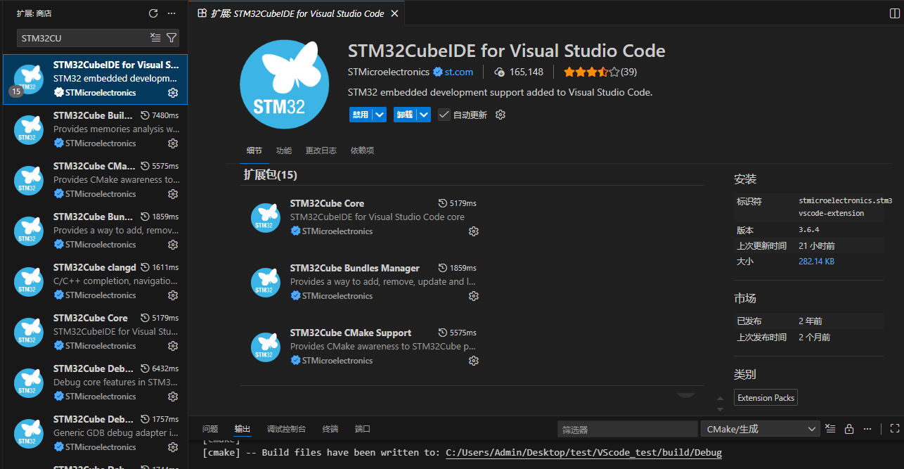Select the STM32CubeIDE extension tab title
This screenshot has width=904, height=469.
[297, 13]
